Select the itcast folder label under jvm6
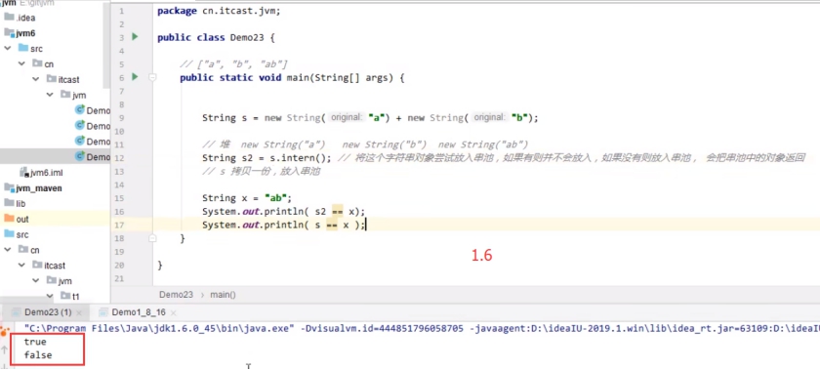This screenshot has height=370, width=820. (x=69, y=79)
